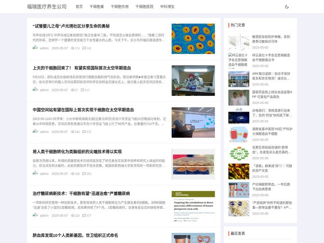Screen dimensions: 324x243
Task: Click admin avatar icon under 中国空间站 post
Action: (x=35, y=131)
